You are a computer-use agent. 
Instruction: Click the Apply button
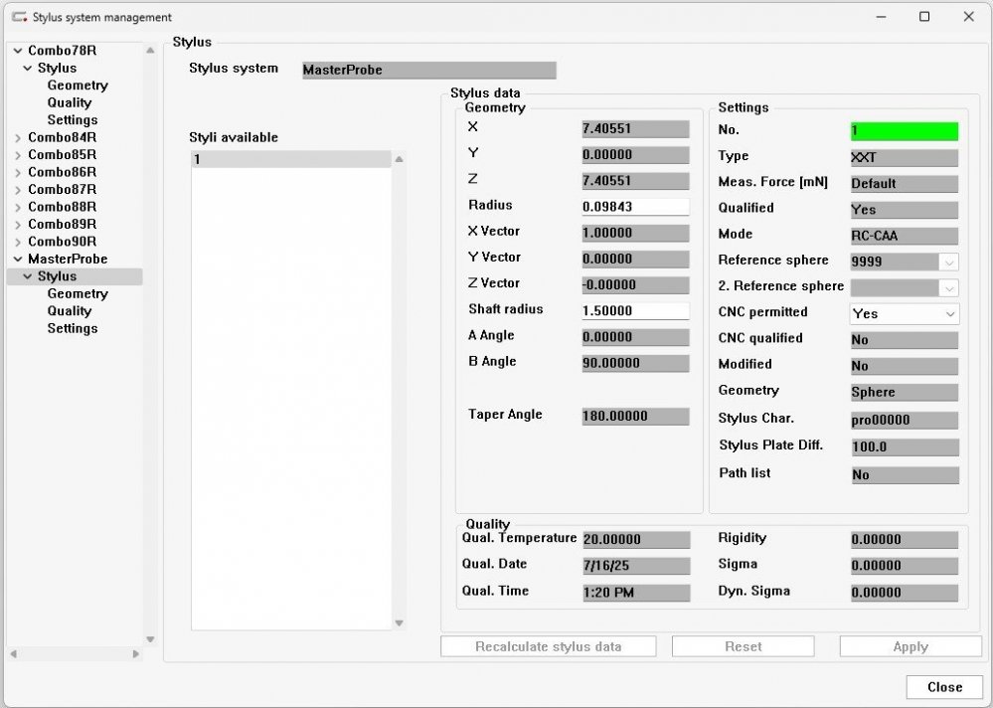tap(910, 646)
